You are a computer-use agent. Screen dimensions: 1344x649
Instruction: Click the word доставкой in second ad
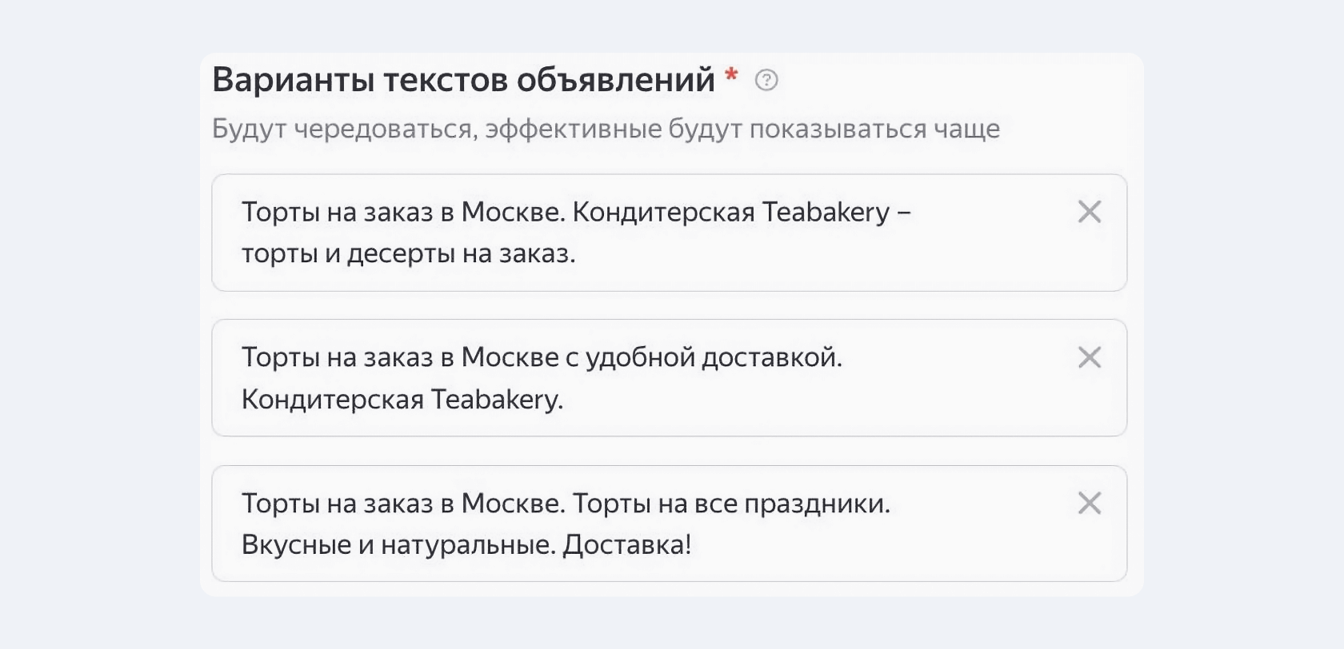pos(772,357)
